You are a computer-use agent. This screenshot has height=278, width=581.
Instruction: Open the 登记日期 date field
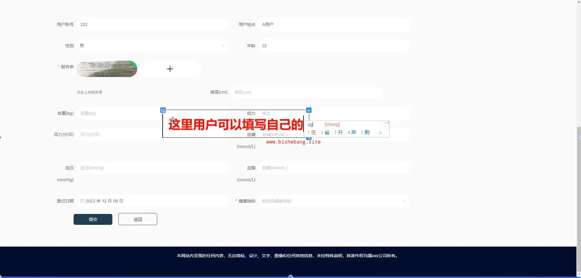[152, 201]
